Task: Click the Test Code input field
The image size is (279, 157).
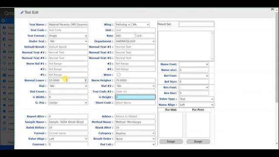Action: [68, 30]
